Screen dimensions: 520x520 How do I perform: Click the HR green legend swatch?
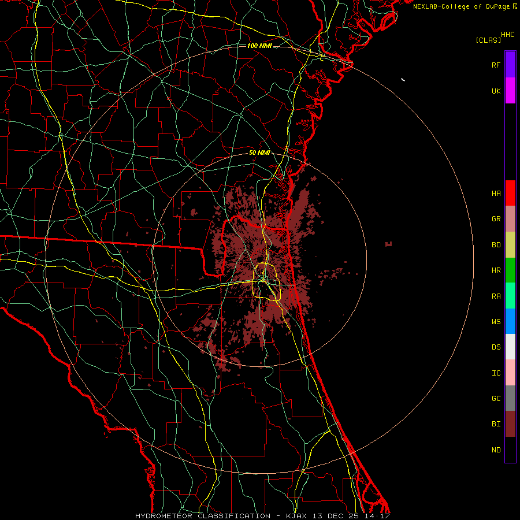(510, 270)
